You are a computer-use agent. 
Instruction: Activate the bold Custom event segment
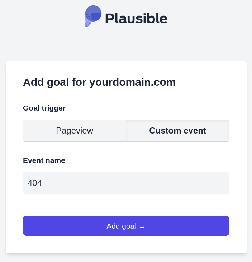point(177,131)
